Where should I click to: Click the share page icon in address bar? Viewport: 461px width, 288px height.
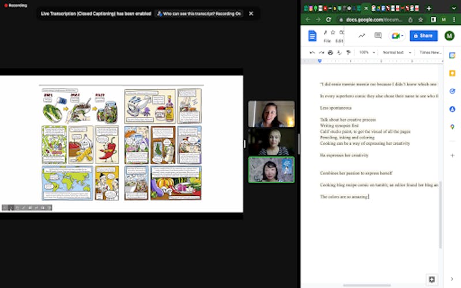click(x=410, y=20)
